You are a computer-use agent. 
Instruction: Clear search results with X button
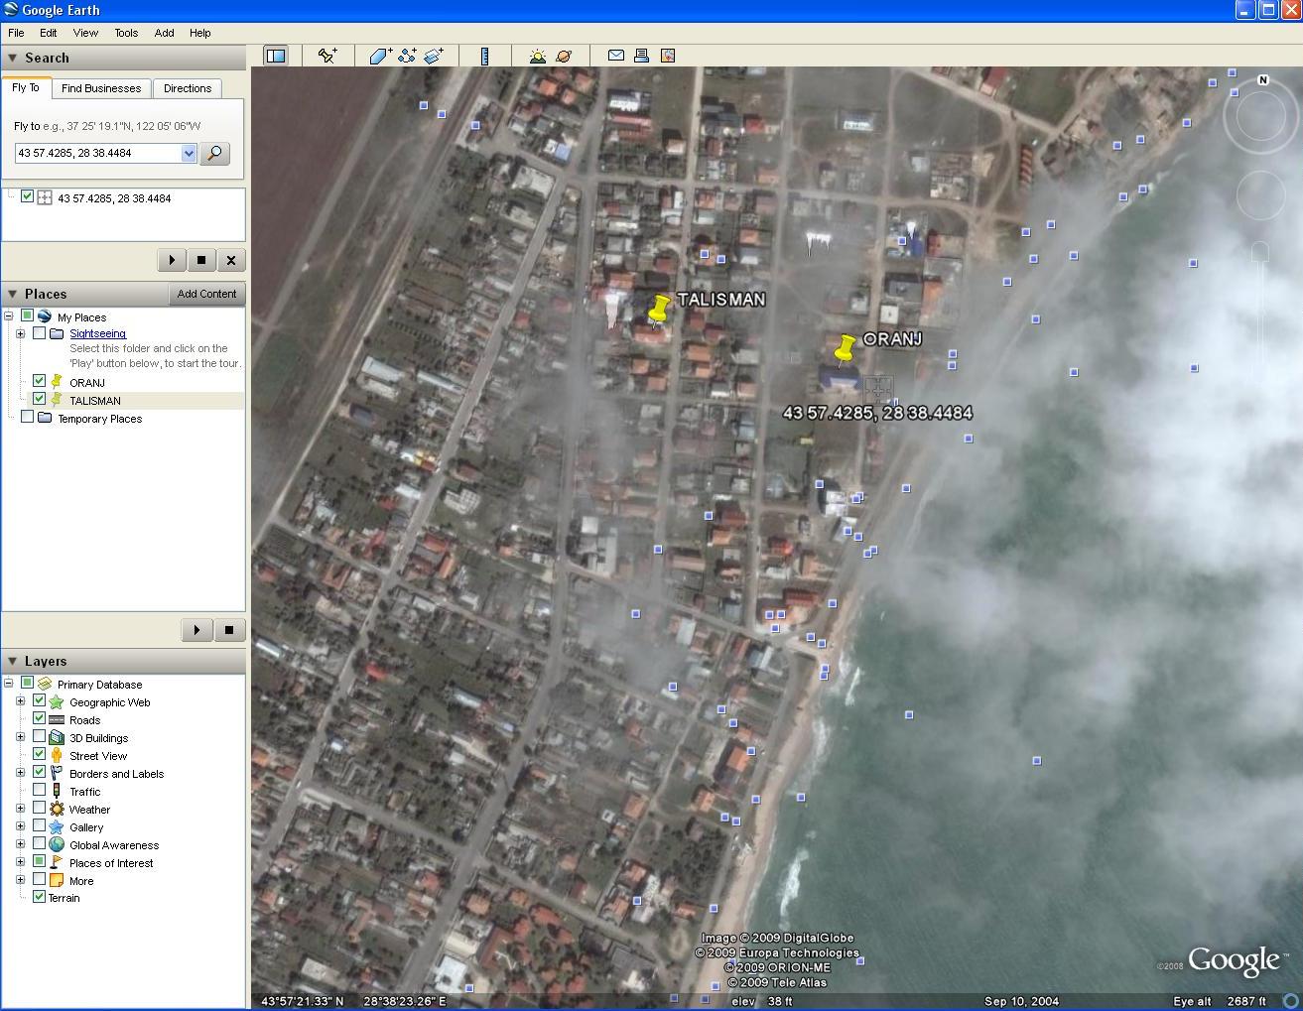pyautogui.click(x=231, y=260)
